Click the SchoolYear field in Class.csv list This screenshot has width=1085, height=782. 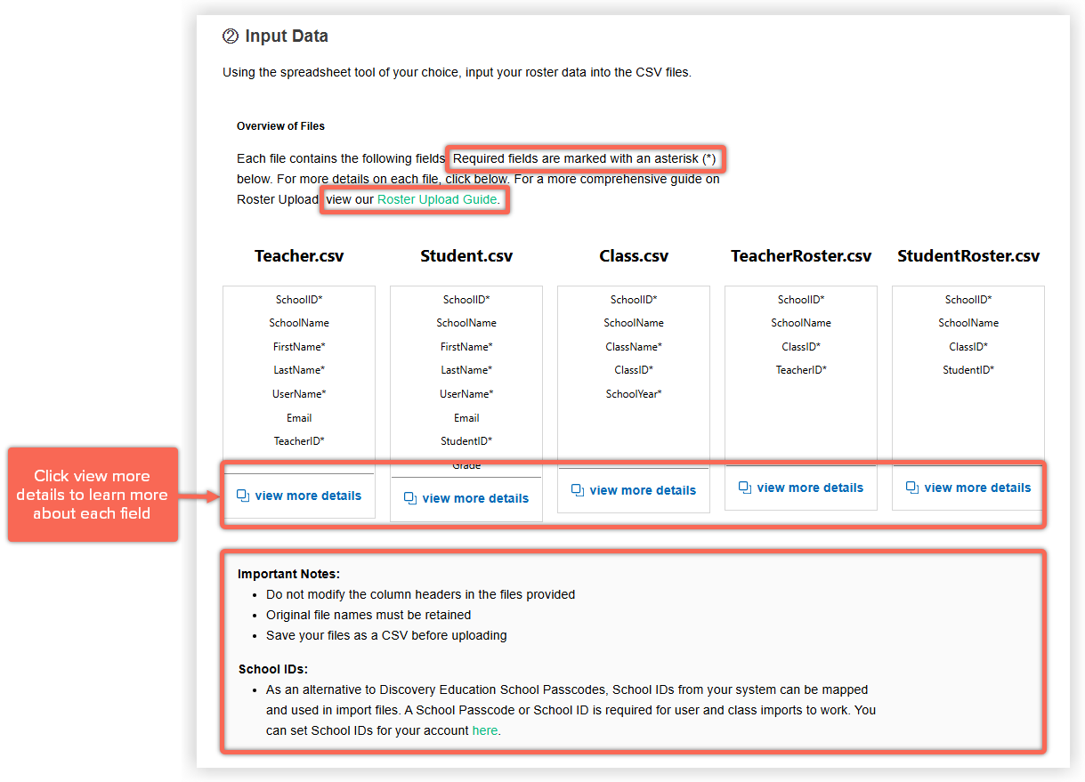[633, 393]
